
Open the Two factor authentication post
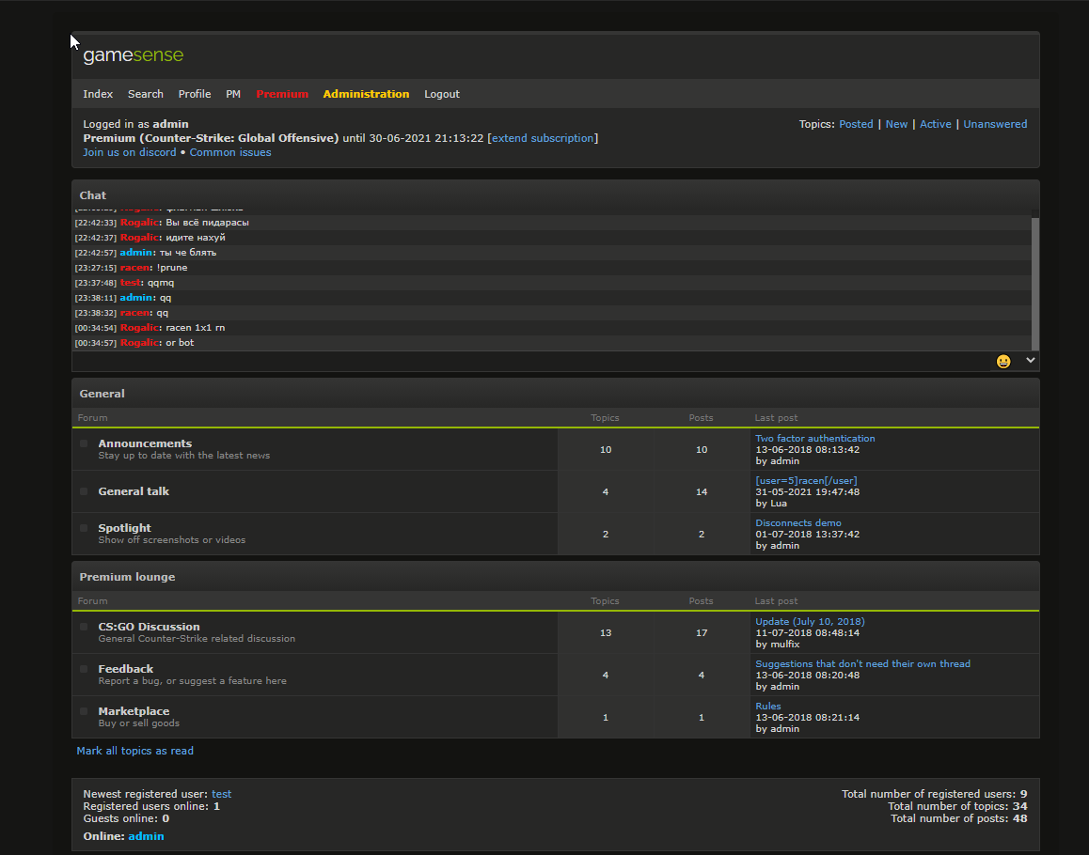click(x=814, y=439)
